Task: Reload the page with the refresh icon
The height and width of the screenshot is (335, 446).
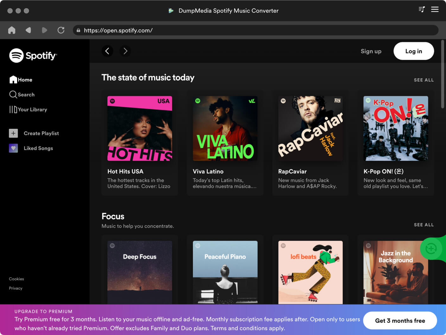Action: pyautogui.click(x=61, y=30)
